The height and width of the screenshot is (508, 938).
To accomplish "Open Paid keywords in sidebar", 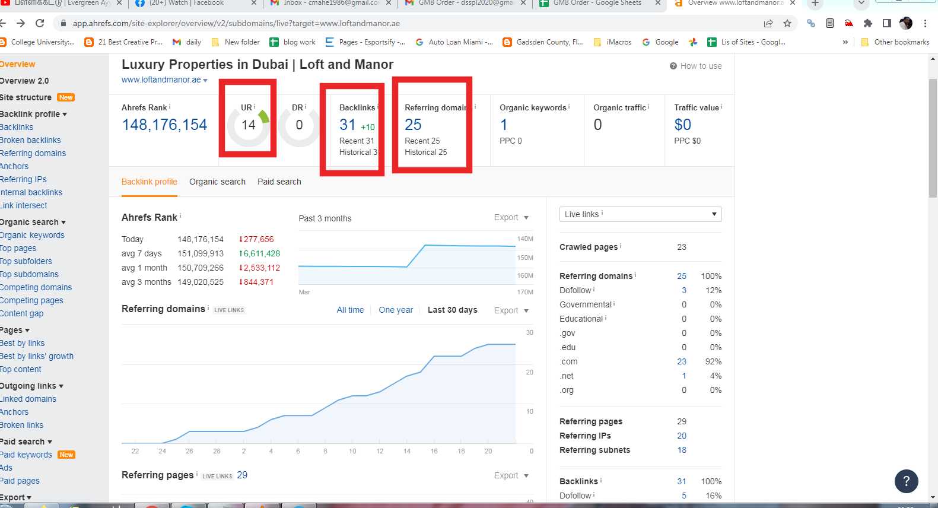I will (26, 455).
